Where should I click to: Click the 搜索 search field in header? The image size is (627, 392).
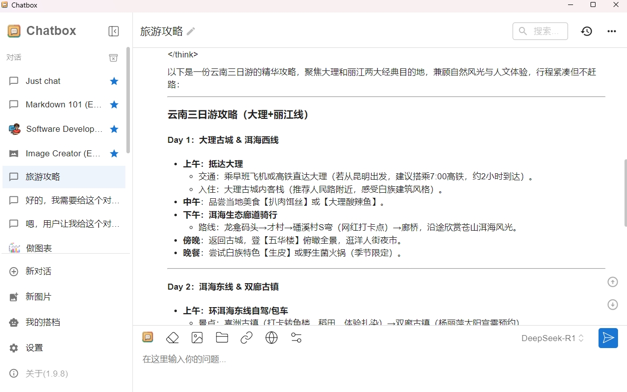[x=540, y=31]
